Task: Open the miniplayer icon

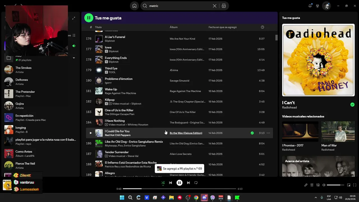Action: 349,185
